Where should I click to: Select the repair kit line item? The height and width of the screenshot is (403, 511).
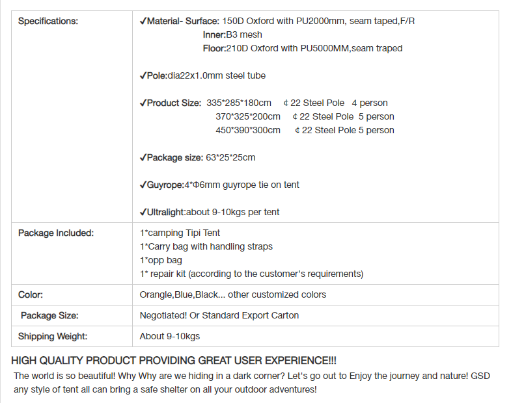click(x=251, y=274)
